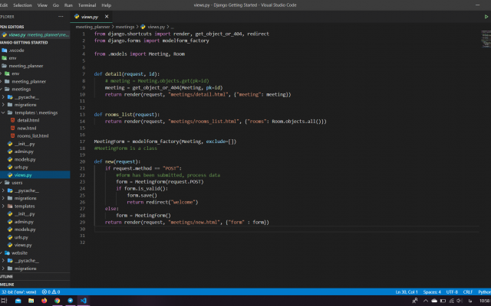This screenshot has height=306, width=491.
Task: Open the Go menu
Action: click(56, 5)
